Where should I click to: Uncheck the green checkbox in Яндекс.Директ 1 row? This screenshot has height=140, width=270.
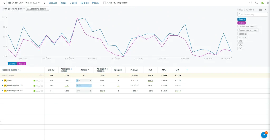pyautogui.click(x=35, y=86)
